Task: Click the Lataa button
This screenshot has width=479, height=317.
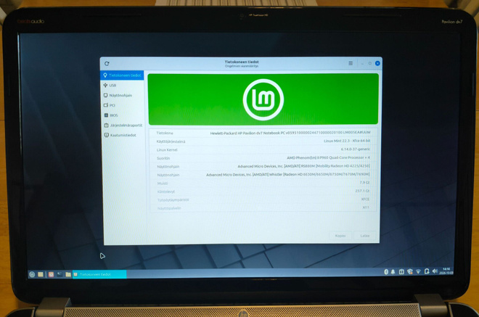Action: pos(365,236)
